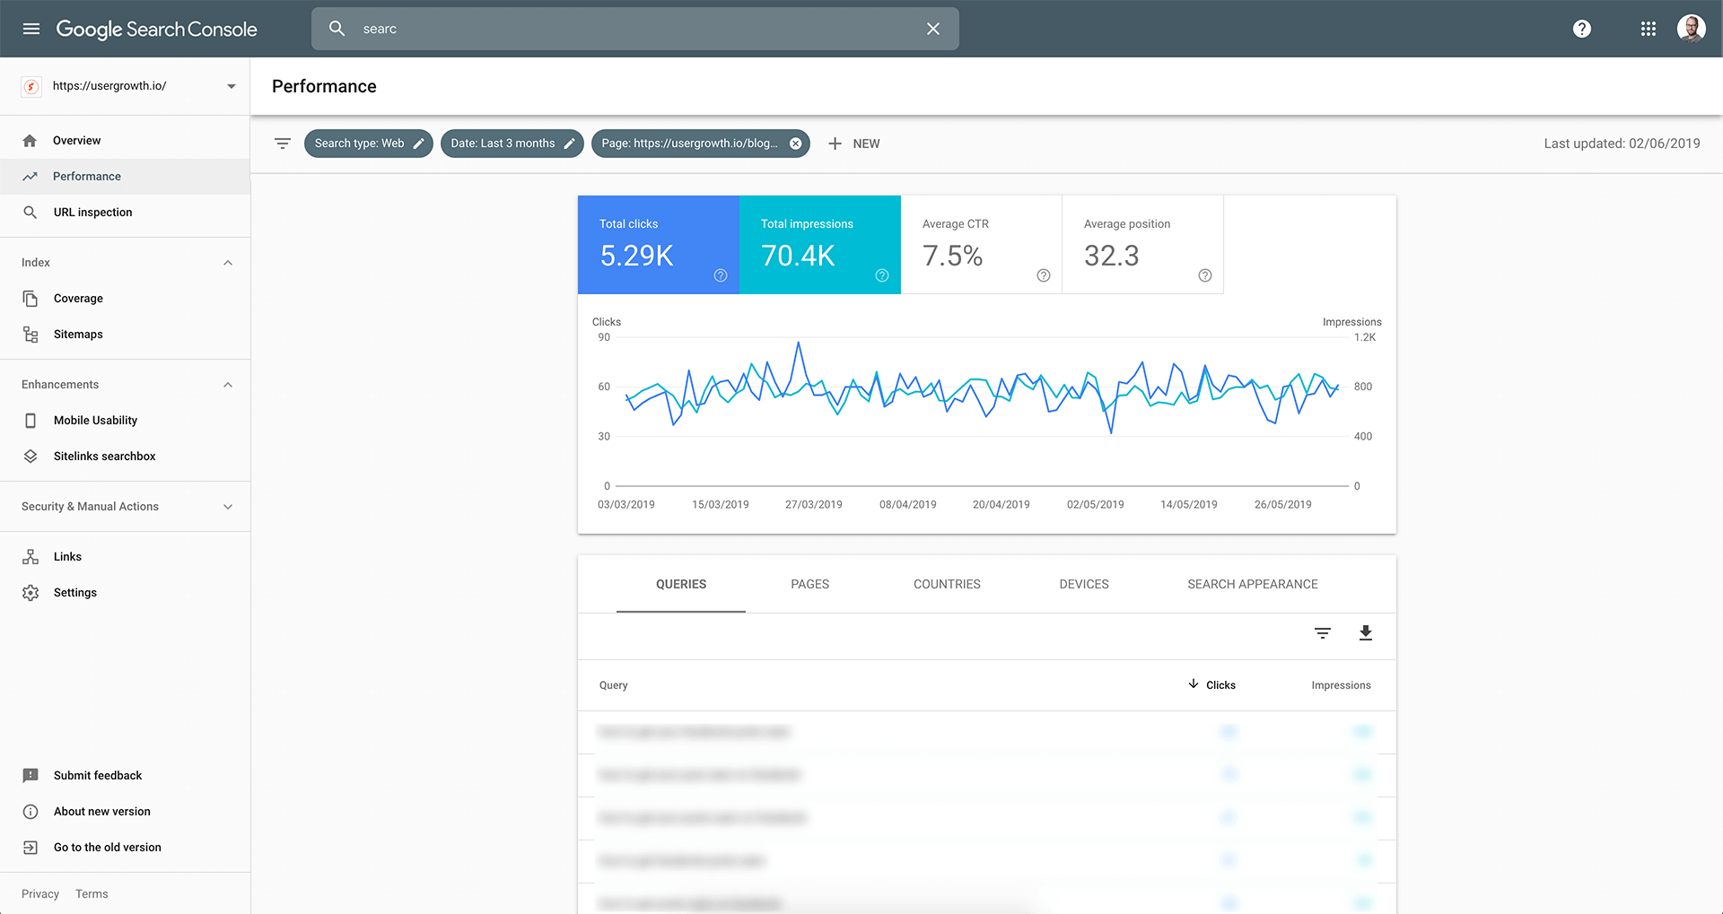Click into the URL search field
1723x914 pixels.
pyautogui.click(x=635, y=29)
